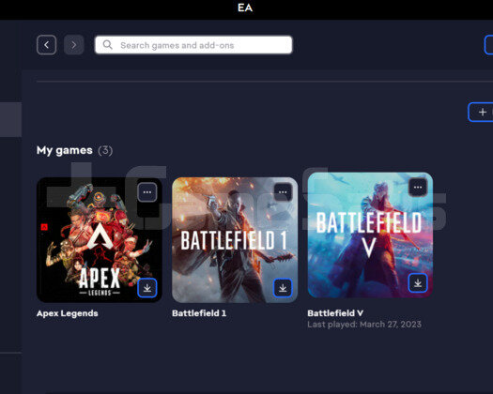The height and width of the screenshot is (394, 493).
Task: Download Apex Legends via its download icon
Action: [x=147, y=288]
